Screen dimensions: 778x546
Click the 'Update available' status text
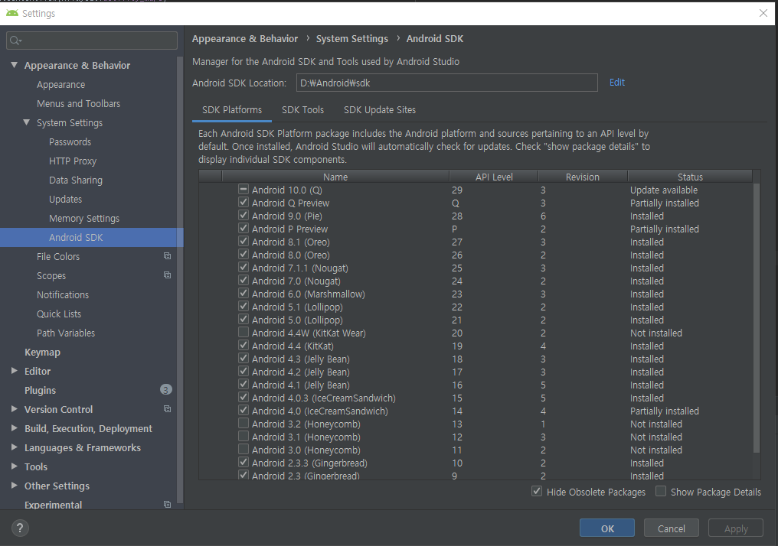(x=663, y=190)
